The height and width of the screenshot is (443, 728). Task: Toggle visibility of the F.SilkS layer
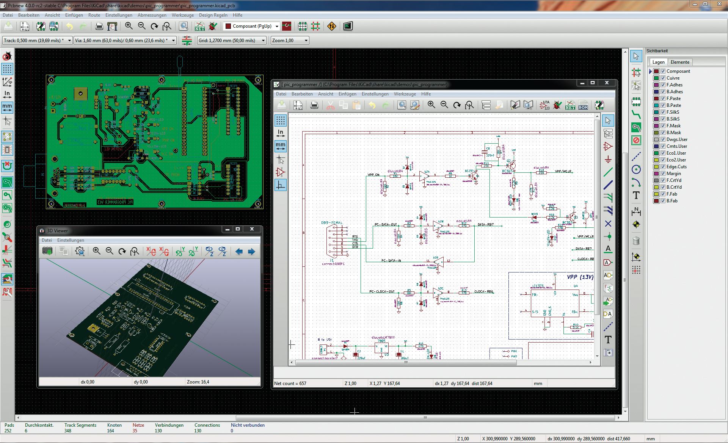click(x=663, y=112)
